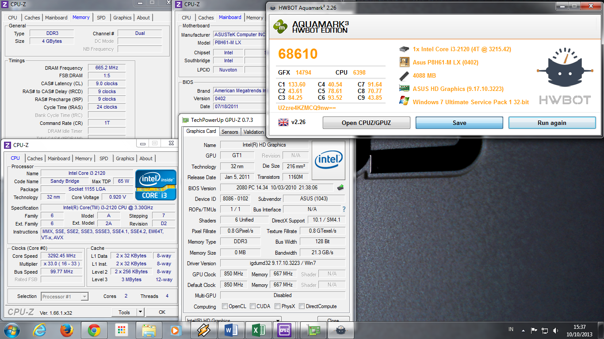Click Mainboard Model P8H61-M LX field
This screenshot has width=604, height=339.
(240, 43)
